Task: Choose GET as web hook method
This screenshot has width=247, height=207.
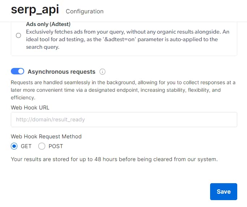Action: 14,146
